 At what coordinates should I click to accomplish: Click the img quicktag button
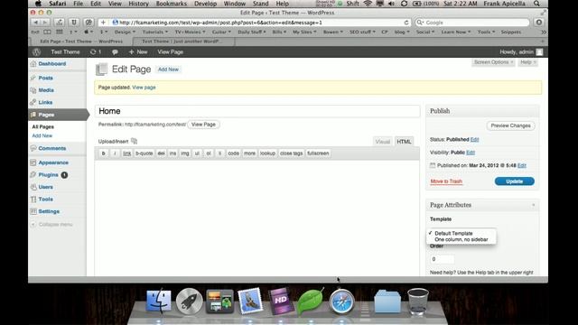184,153
